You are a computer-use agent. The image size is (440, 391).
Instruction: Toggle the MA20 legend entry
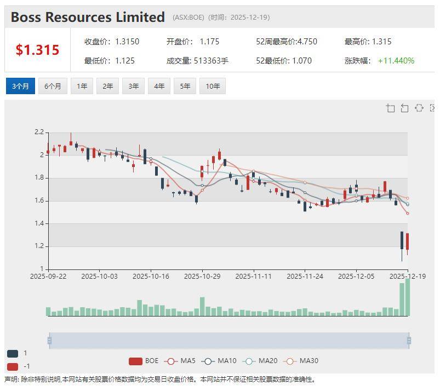coord(249,361)
